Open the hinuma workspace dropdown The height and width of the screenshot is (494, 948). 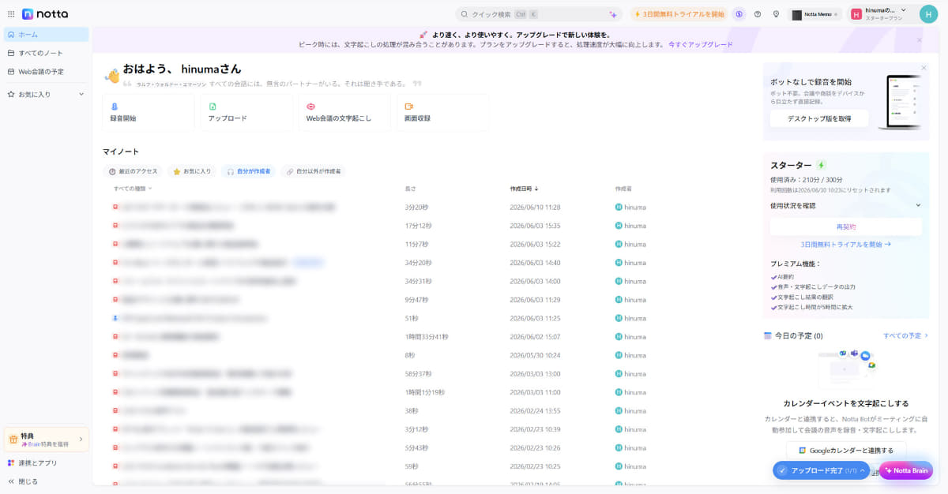880,13
